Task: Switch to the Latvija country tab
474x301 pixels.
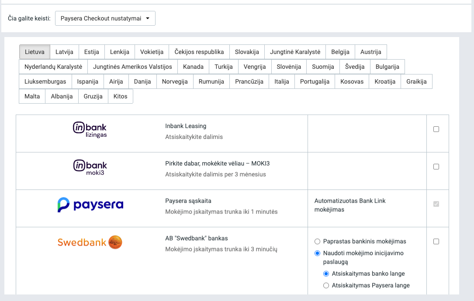Action: coord(64,52)
